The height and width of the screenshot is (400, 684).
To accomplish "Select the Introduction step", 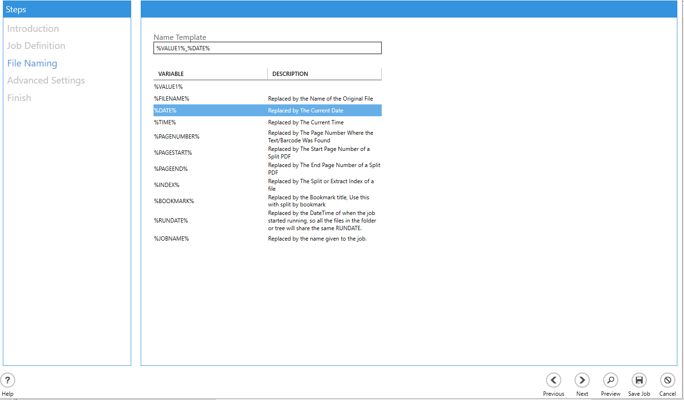I will (x=33, y=28).
